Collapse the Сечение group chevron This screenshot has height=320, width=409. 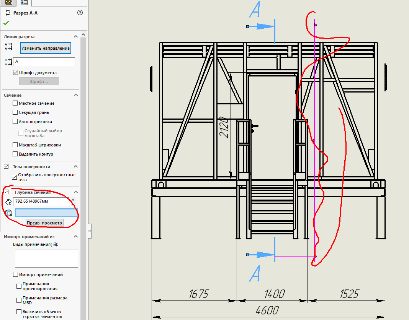(x=76, y=95)
